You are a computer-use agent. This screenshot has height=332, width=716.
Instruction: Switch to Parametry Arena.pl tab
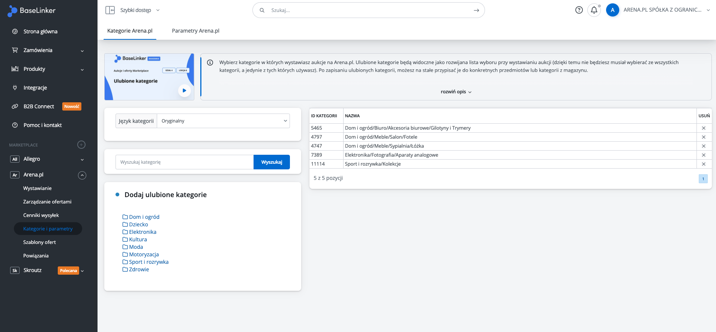(x=195, y=31)
